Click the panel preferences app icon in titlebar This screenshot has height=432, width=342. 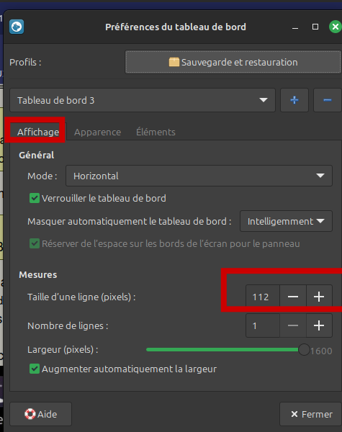pos(17,27)
